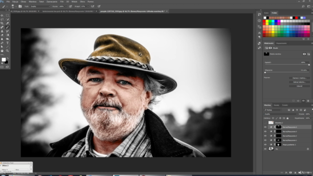The height and width of the screenshot is (176, 313).
Task: Select the Gradient tool
Action: click(7, 35)
